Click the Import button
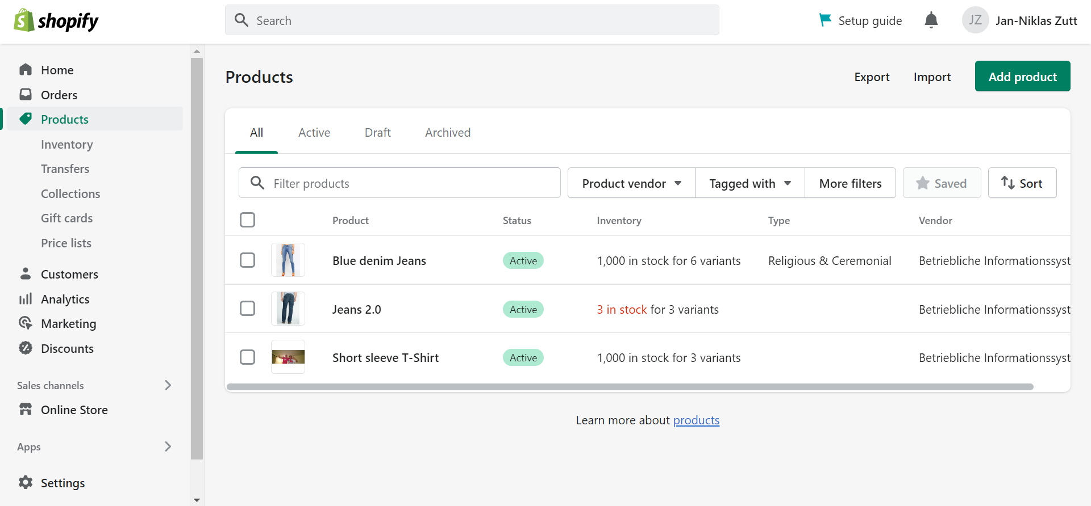 (x=932, y=77)
